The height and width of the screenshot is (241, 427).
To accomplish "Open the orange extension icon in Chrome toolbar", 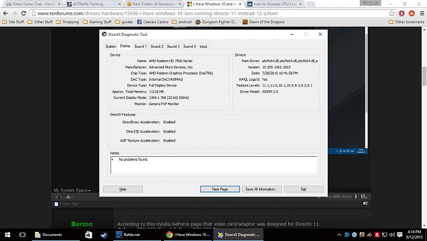I will coord(412,13).
